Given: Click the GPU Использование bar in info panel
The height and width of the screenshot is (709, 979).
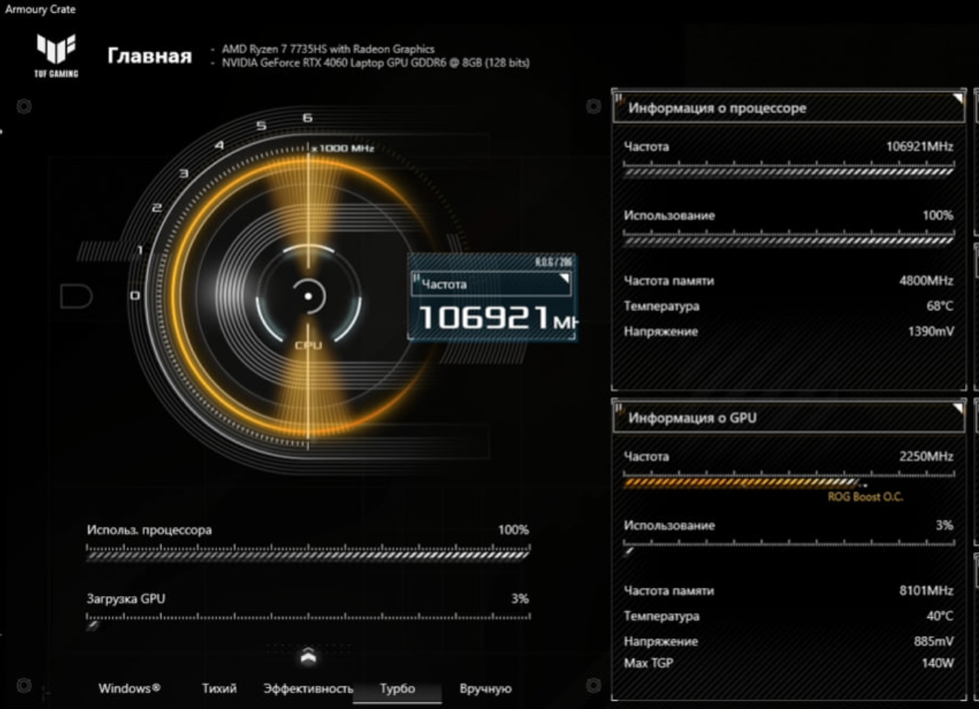Looking at the screenshot, I should (x=788, y=548).
